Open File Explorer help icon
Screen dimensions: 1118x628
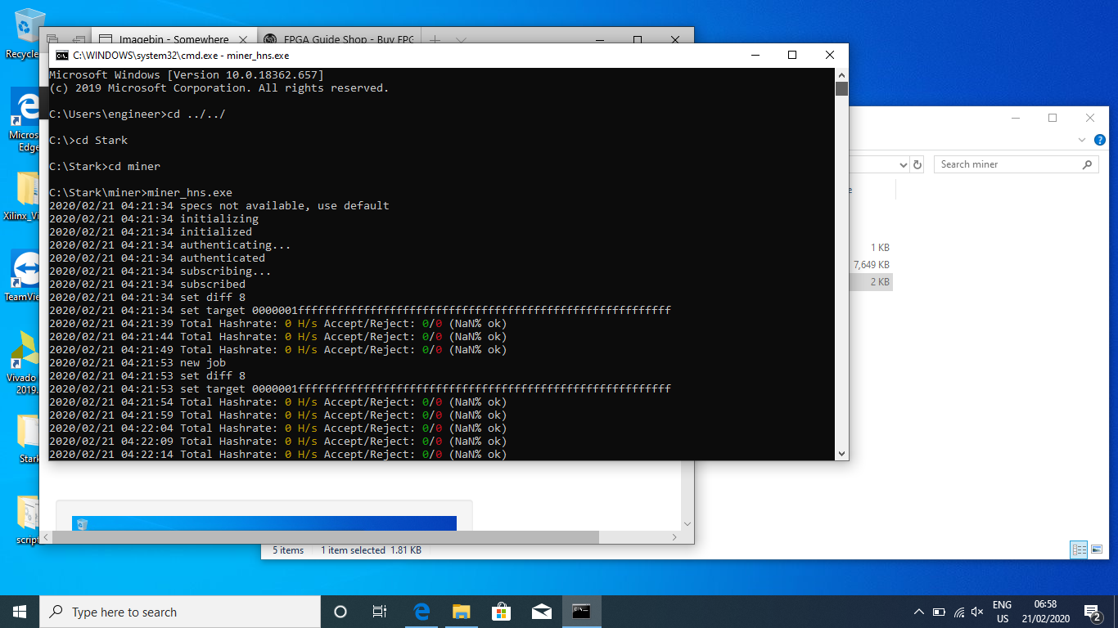(x=1099, y=141)
